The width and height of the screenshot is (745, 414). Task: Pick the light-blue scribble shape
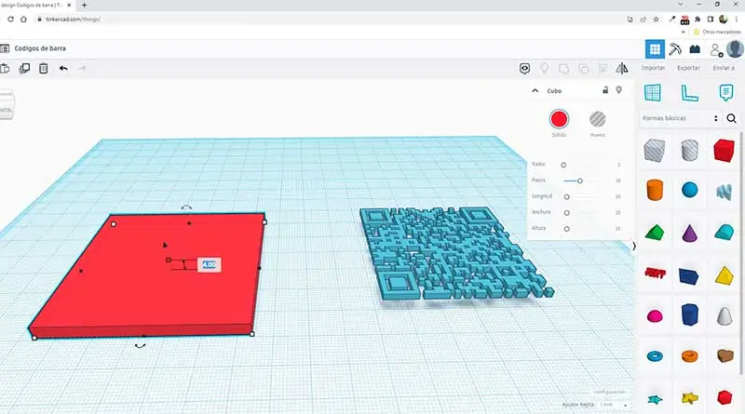pos(725,192)
